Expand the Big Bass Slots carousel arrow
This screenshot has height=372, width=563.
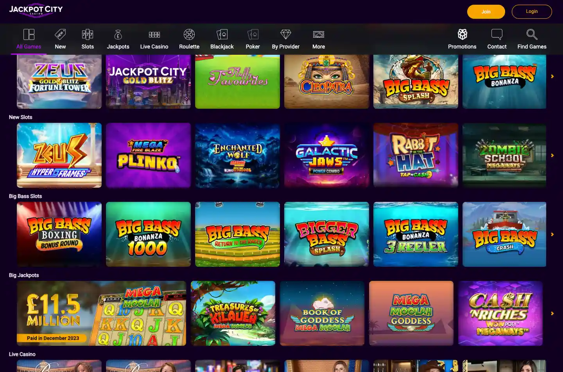coord(552,234)
